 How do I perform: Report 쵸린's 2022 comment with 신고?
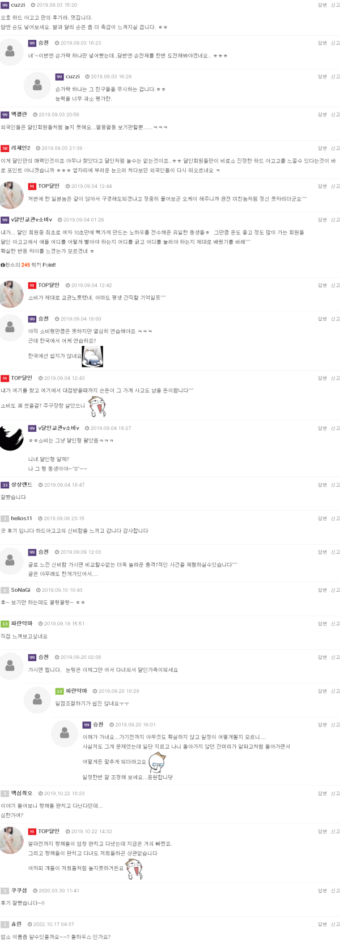coord(335,924)
